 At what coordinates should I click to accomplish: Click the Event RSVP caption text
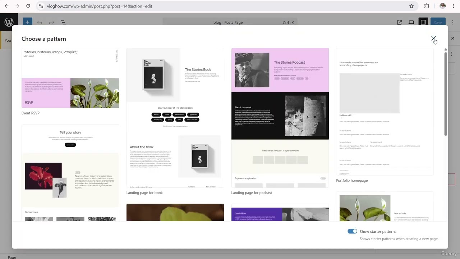click(x=31, y=113)
